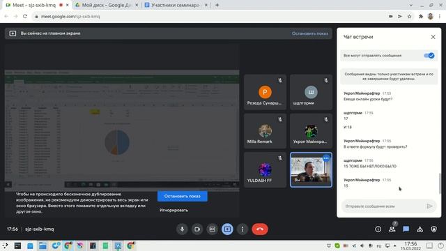
Task: Bookmark this page star icon
Action: 409,16
